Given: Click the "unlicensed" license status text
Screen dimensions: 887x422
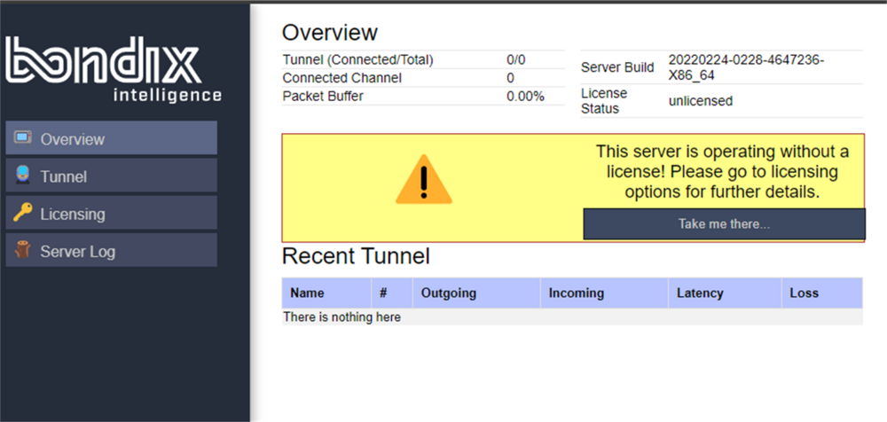Looking at the screenshot, I should click(701, 101).
